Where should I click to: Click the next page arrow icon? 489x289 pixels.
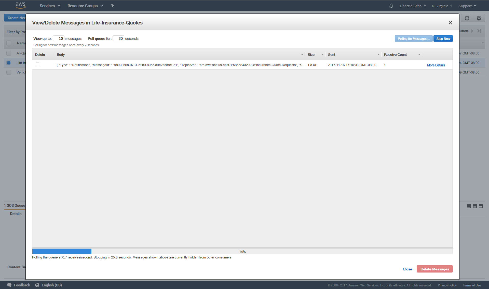coord(472,31)
